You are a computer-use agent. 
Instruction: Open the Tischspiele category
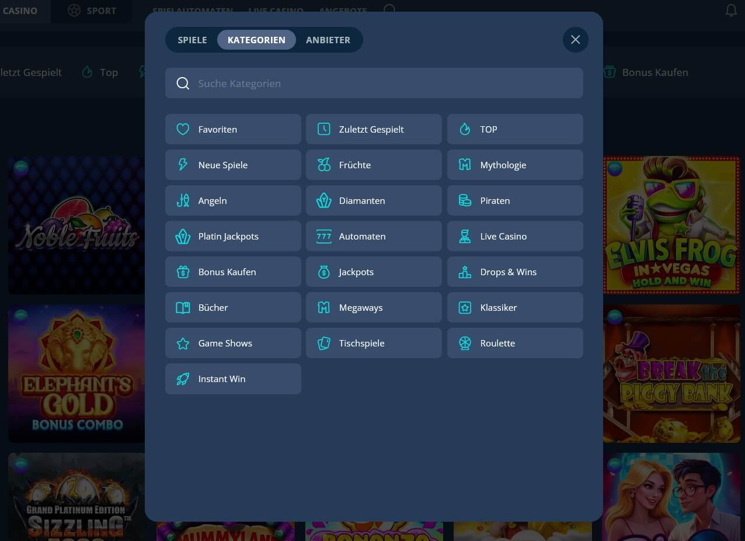coord(374,343)
